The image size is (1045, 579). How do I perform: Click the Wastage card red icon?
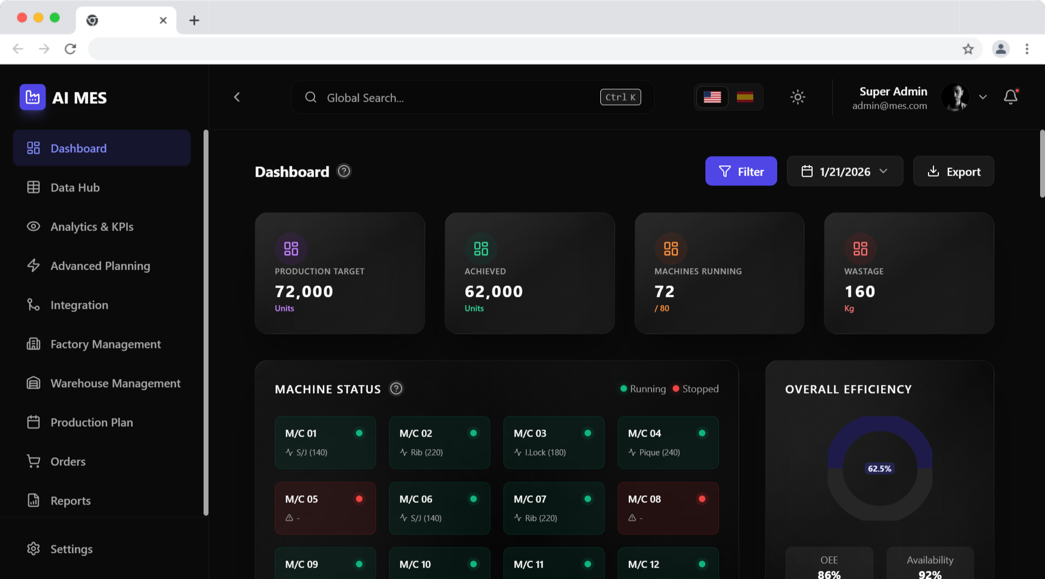(860, 248)
